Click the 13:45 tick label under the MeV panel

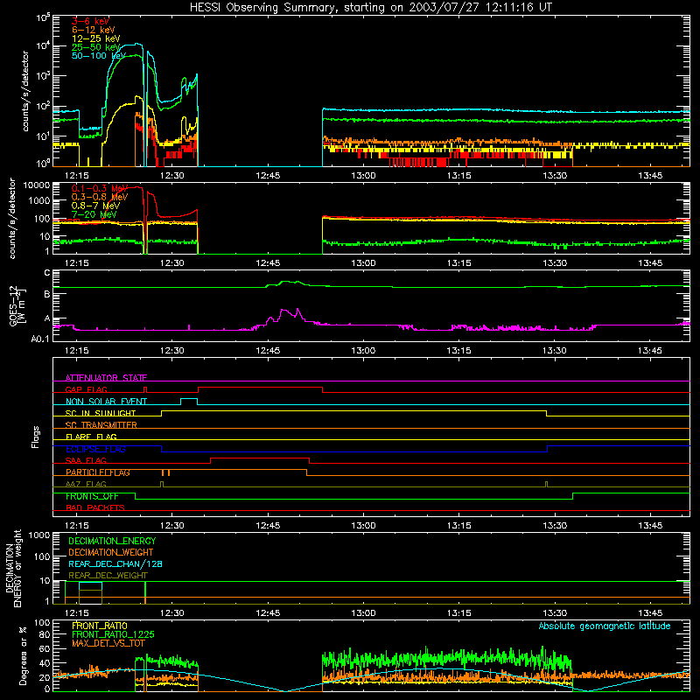[x=650, y=263]
